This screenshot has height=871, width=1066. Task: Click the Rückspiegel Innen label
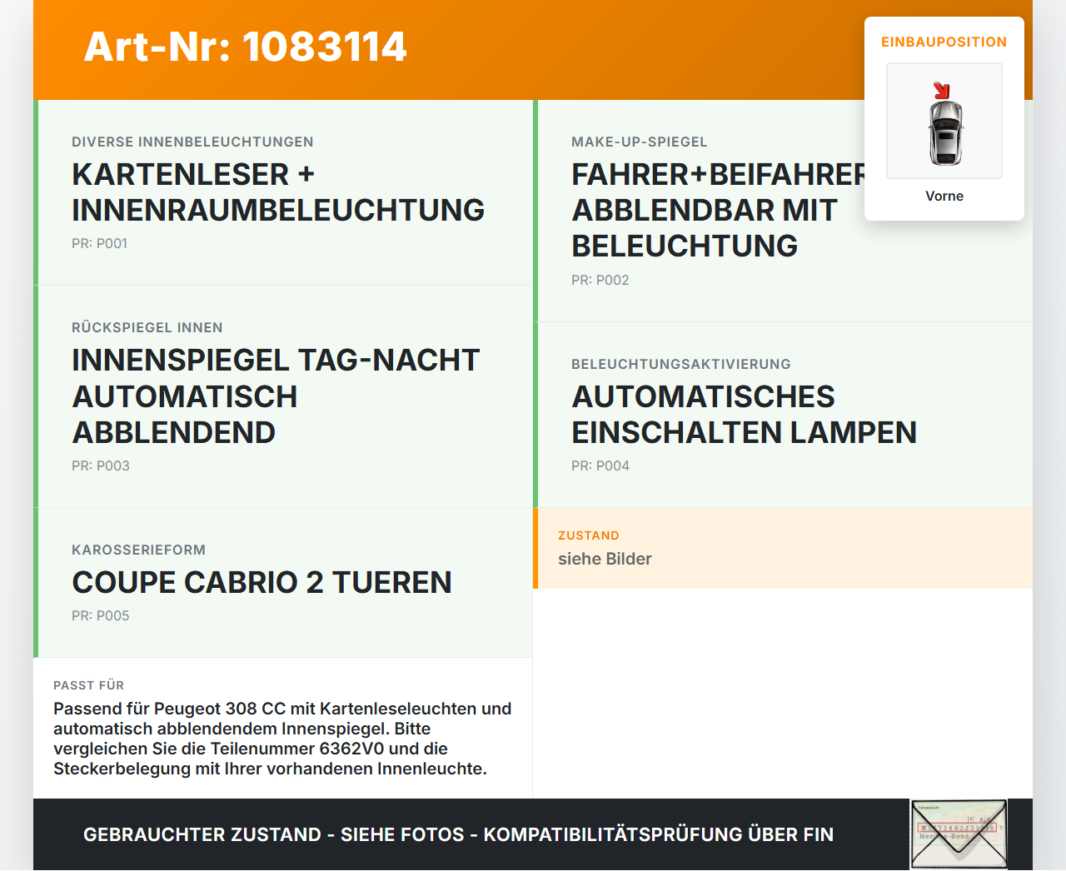point(147,328)
